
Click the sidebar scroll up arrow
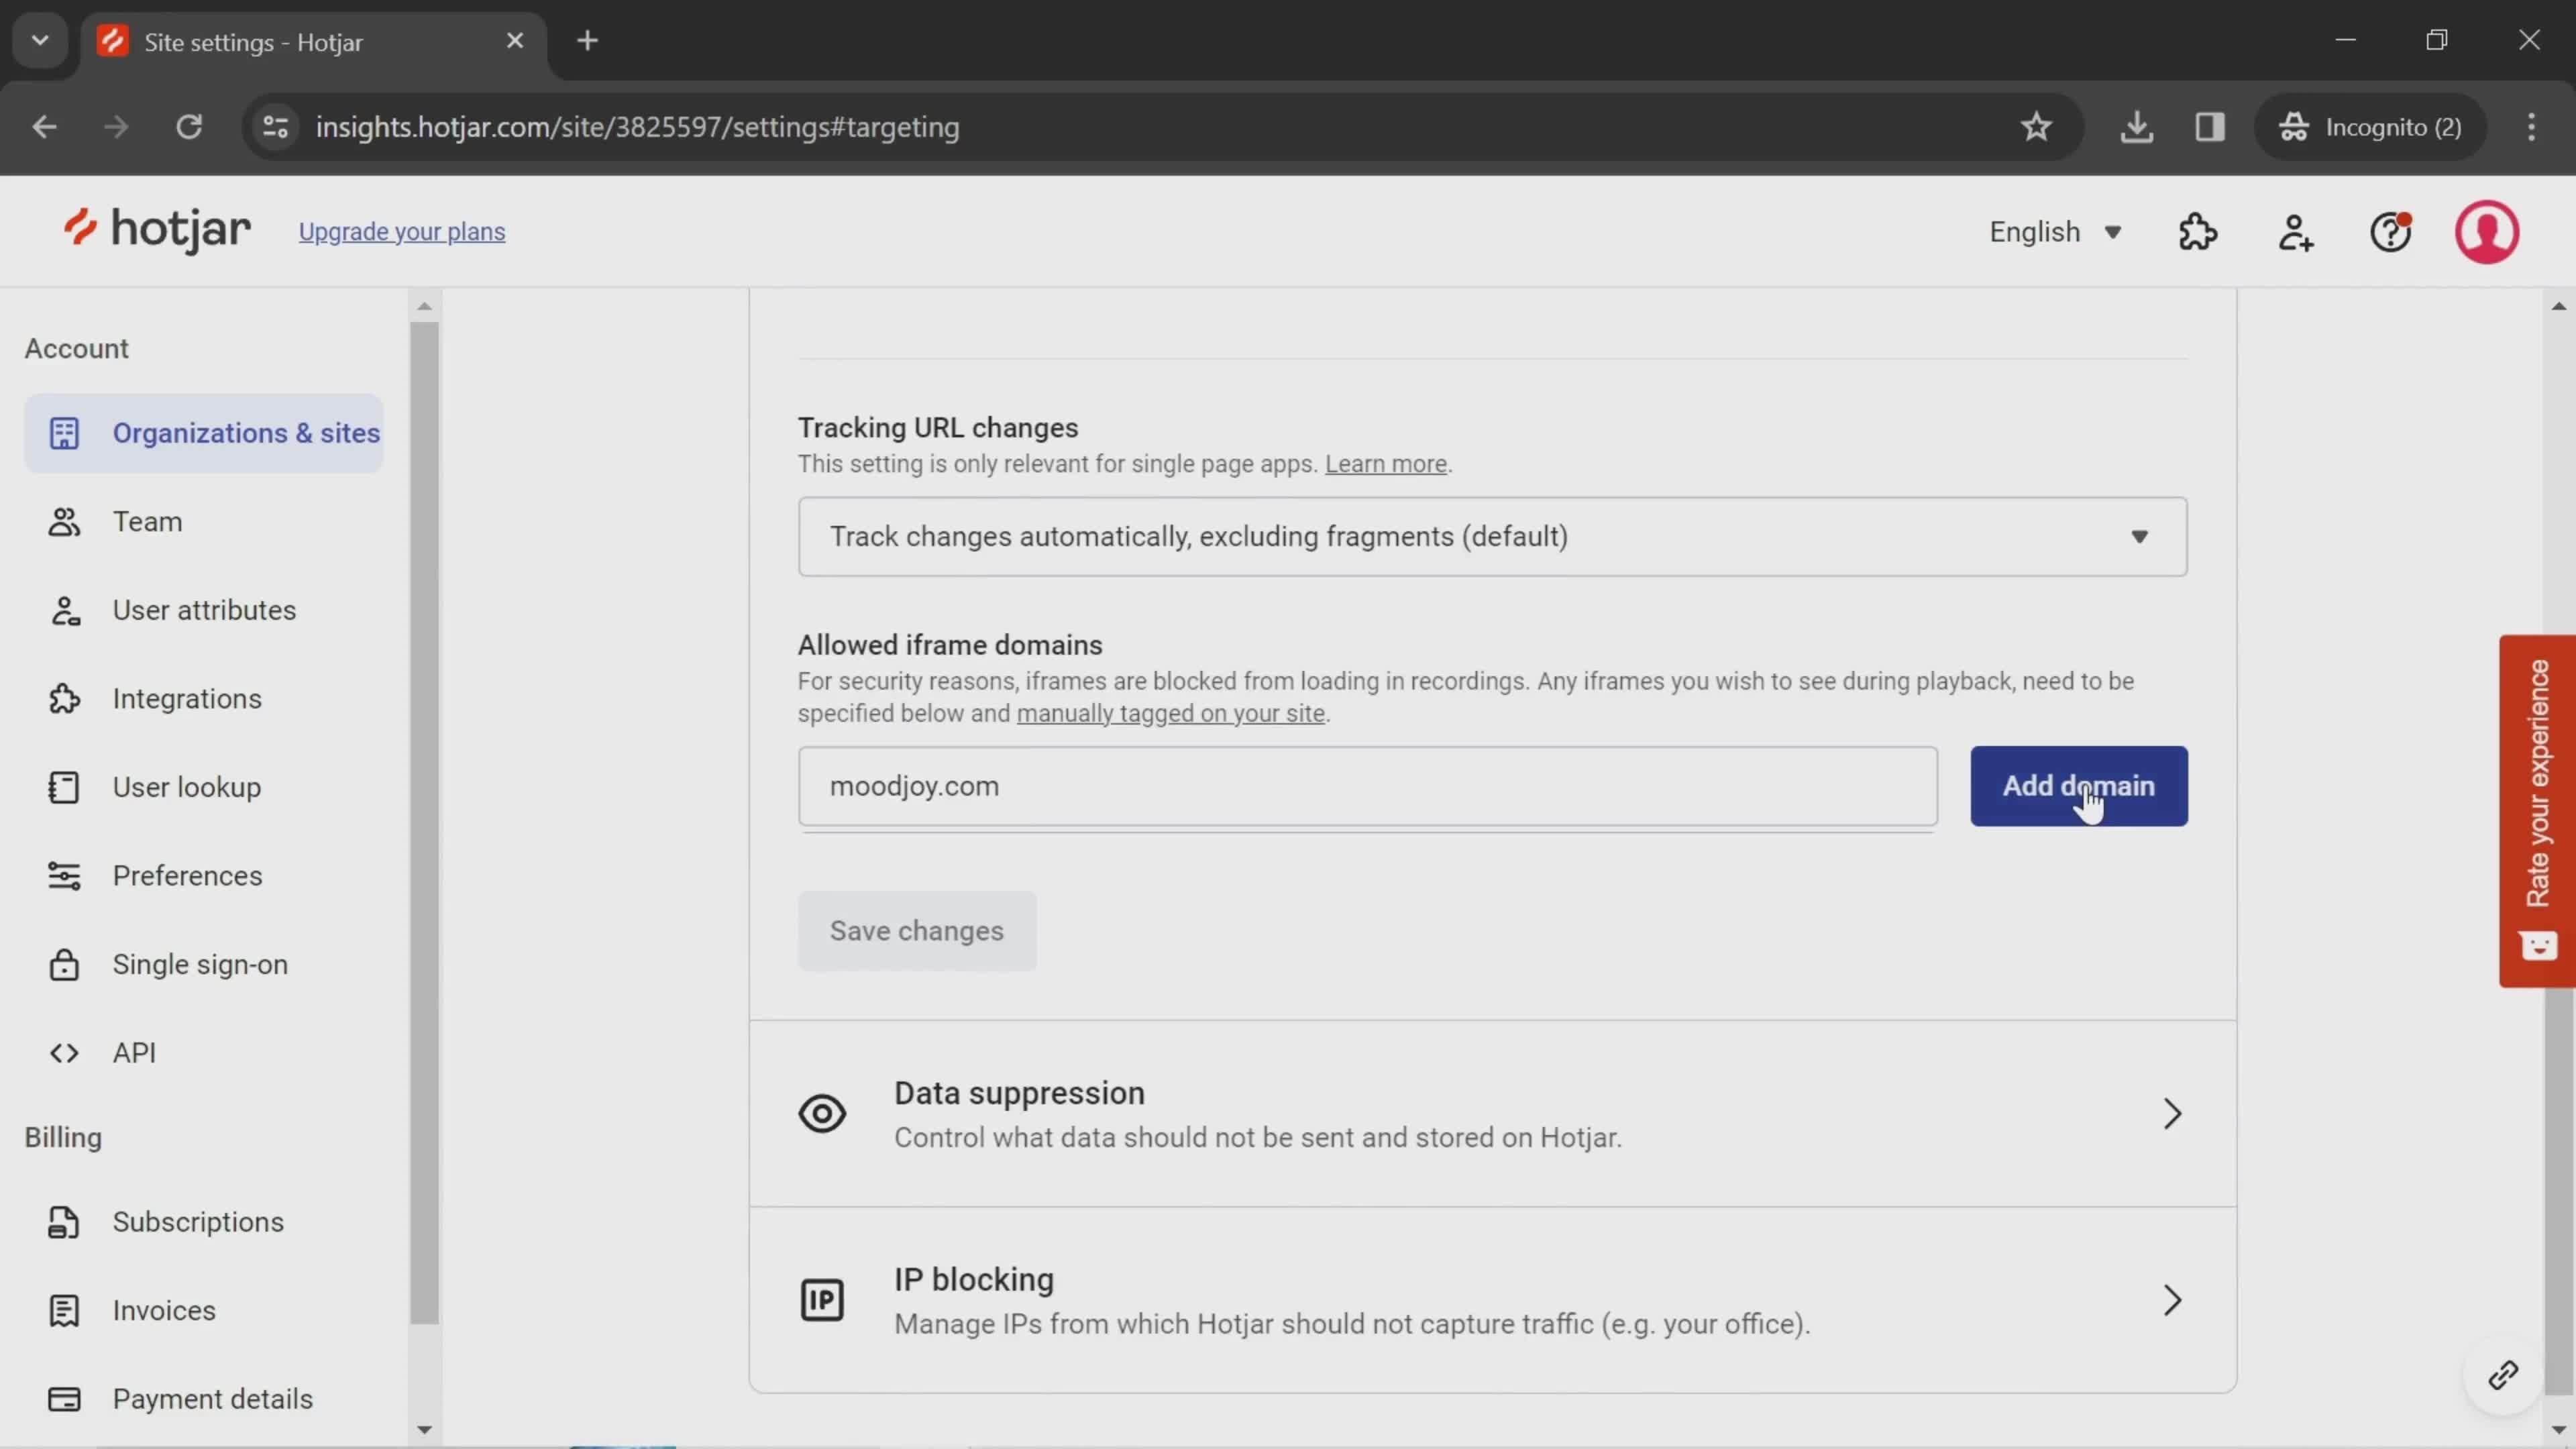(424, 306)
